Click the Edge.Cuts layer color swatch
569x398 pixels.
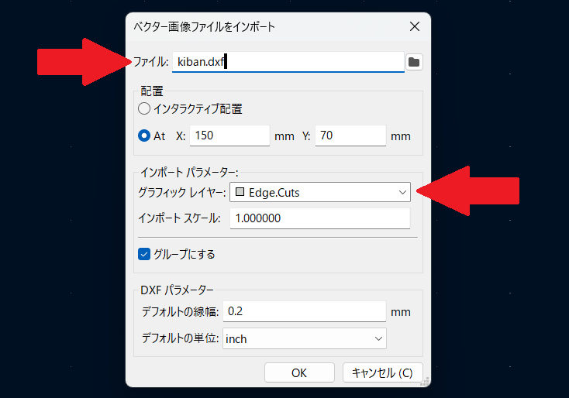[x=240, y=192]
